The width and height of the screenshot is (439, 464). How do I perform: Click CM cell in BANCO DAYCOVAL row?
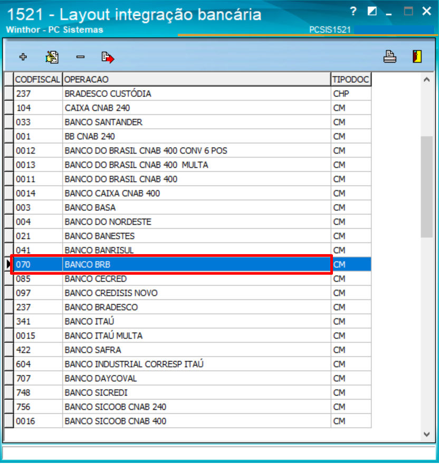[x=351, y=378]
